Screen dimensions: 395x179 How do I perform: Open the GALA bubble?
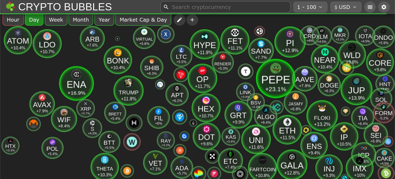click(292, 164)
